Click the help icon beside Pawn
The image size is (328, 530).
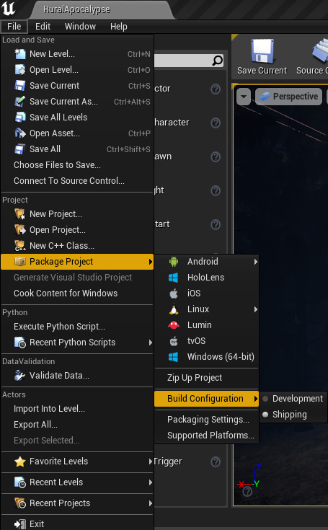(216, 157)
